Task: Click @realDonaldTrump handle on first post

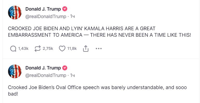Action: (x=46, y=17)
